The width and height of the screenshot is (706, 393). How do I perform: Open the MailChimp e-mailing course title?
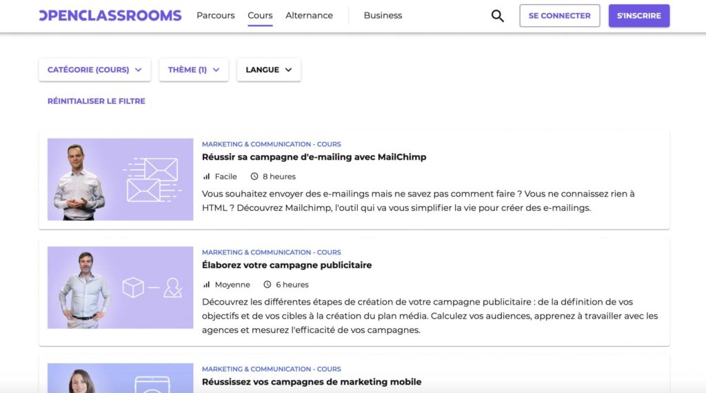[314, 157]
